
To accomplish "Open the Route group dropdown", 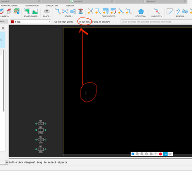I will point(69,16).
